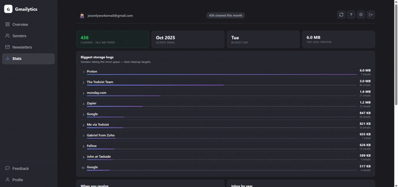Click the scrollbar down arrow

[x=396, y=185]
